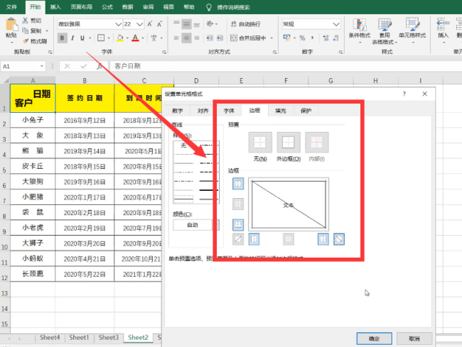This screenshot has height=347, width=462.
Task: Click the comma style icon
Action: pyautogui.click(x=312, y=38)
